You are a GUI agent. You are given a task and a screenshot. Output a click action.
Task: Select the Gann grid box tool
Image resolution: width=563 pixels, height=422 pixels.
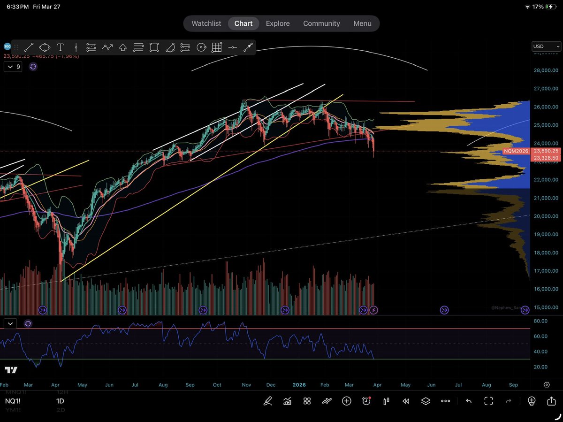coord(217,47)
